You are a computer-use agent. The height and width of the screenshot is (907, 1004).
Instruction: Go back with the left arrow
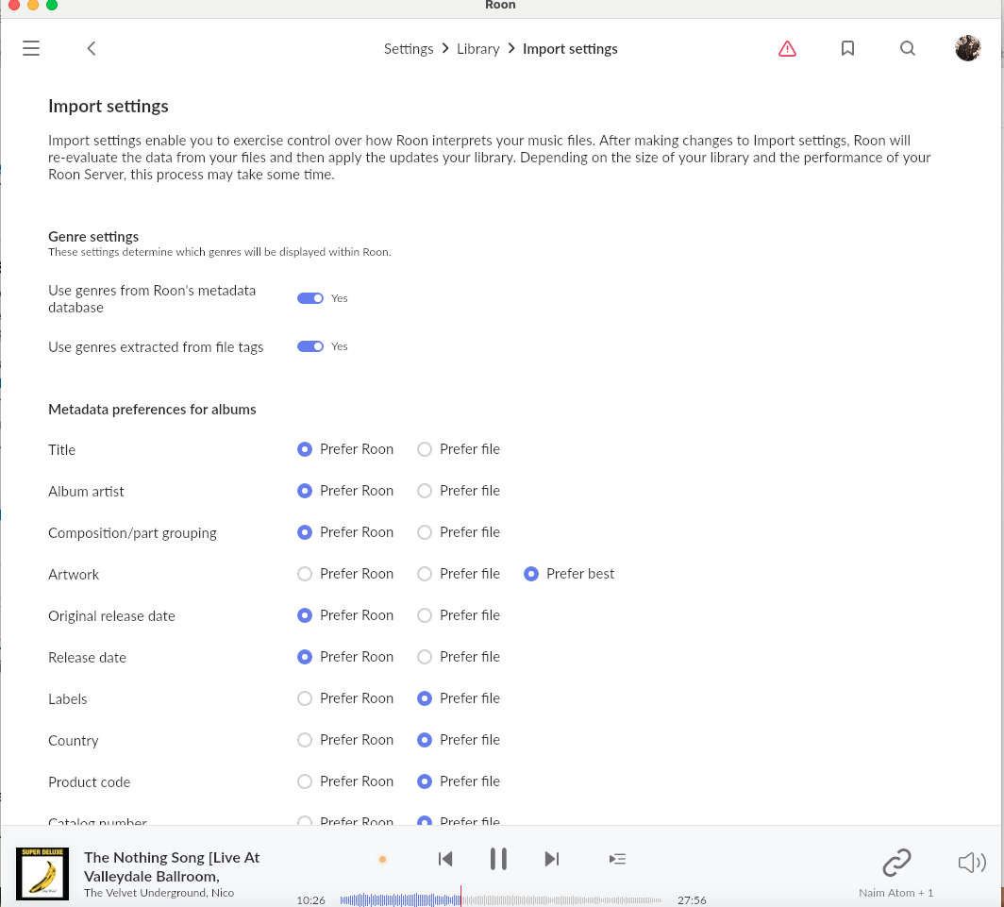tap(92, 48)
